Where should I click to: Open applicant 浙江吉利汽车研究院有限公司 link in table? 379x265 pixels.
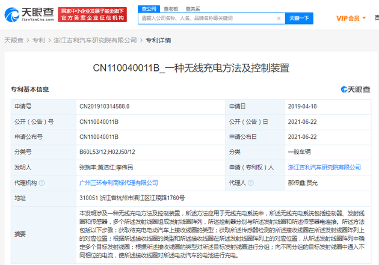pyautogui.click(x=324, y=167)
